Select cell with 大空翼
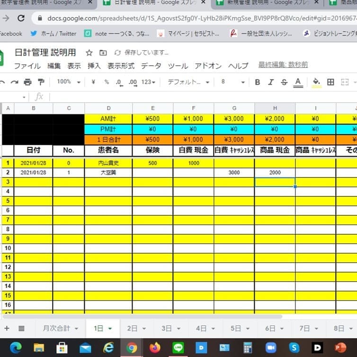The height and width of the screenshot is (357, 357). coord(108,172)
